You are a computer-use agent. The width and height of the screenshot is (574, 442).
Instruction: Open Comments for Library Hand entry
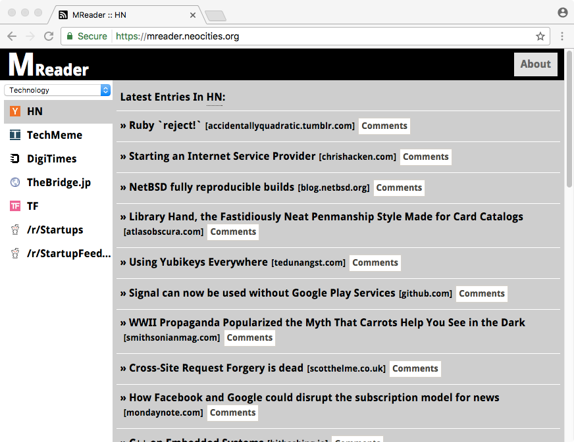coord(233,232)
